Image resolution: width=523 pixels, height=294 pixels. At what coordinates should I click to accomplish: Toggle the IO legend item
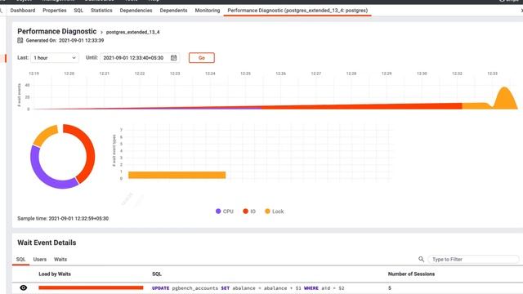click(249, 212)
